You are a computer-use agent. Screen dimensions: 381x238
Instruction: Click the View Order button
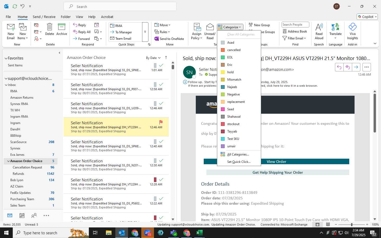click(276, 162)
